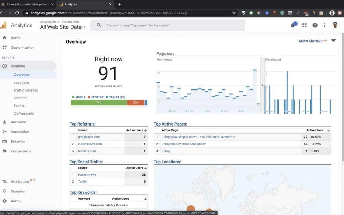
Task: Switch to the Inbox browser tab
Action: [28, 4]
